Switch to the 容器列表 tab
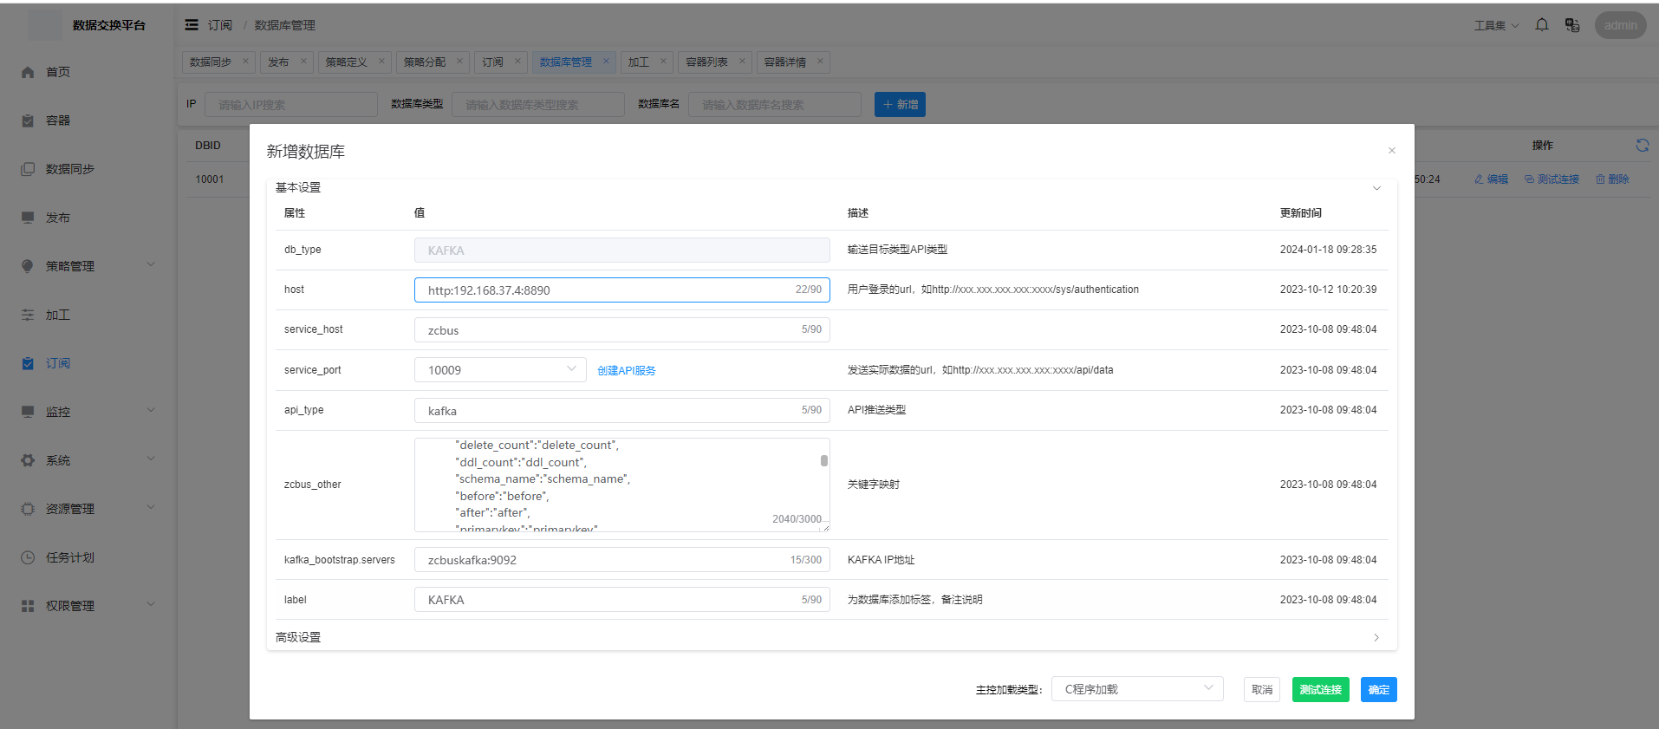The height and width of the screenshot is (729, 1659). pos(706,62)
